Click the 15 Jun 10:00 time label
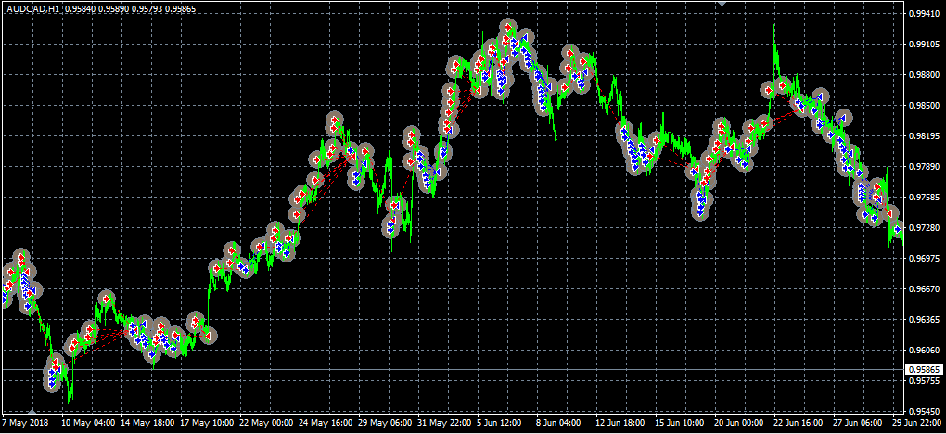Screen dimensions: 946x434 tap(680, 423)
